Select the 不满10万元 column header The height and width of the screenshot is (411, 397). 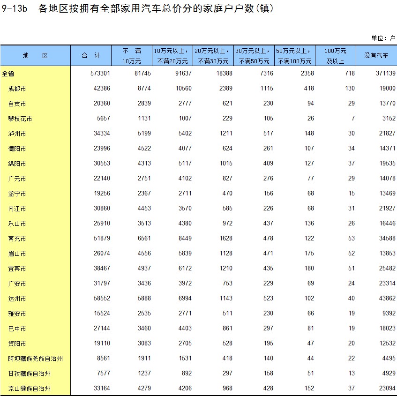(x=132, y=56)
